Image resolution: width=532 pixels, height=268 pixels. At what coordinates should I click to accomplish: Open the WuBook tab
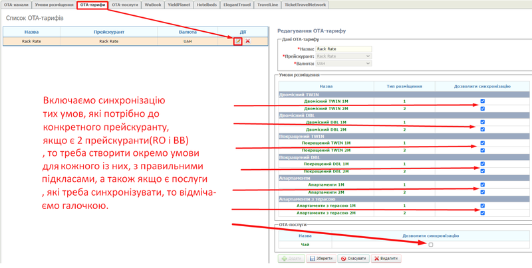[153, 5]
